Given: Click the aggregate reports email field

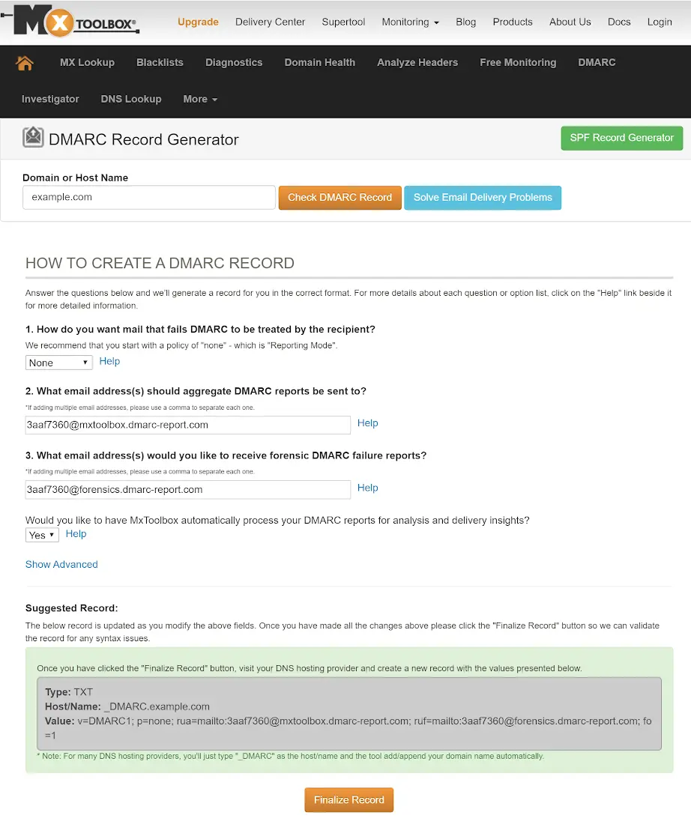Looking at the screenshot, I should [187, 425].
